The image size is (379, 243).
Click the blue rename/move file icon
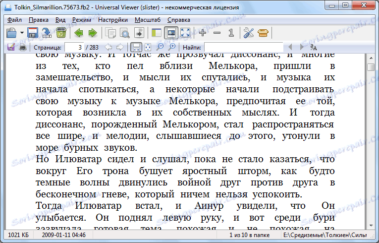(x=47, y=33)
